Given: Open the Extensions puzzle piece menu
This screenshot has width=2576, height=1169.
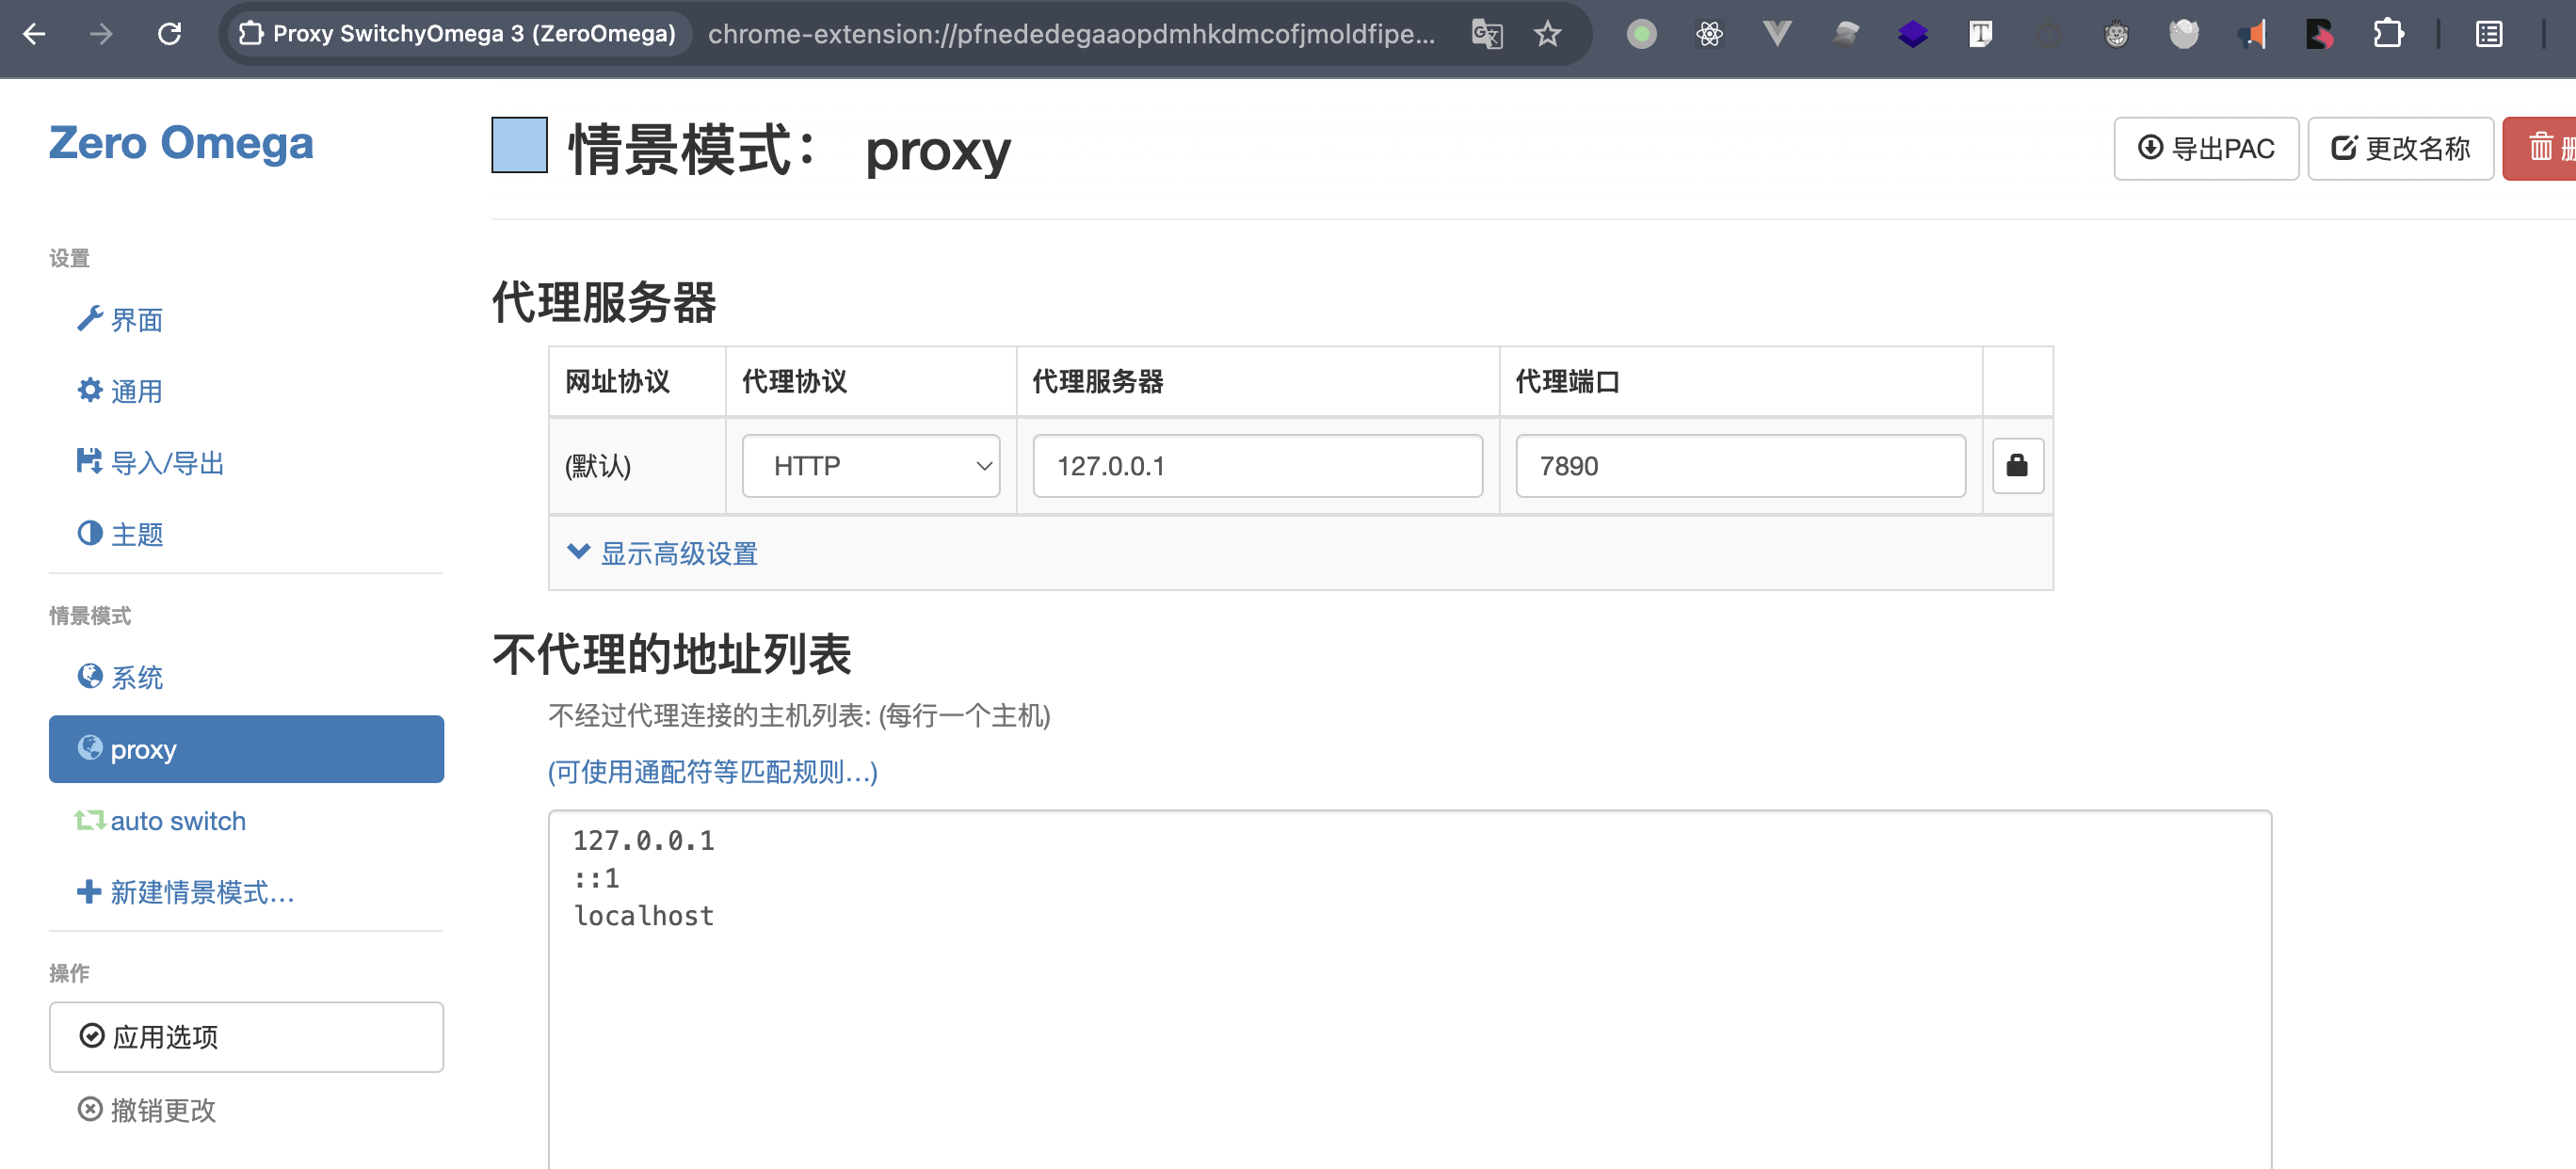Looking at the screenshot, I should [2388, 34].
